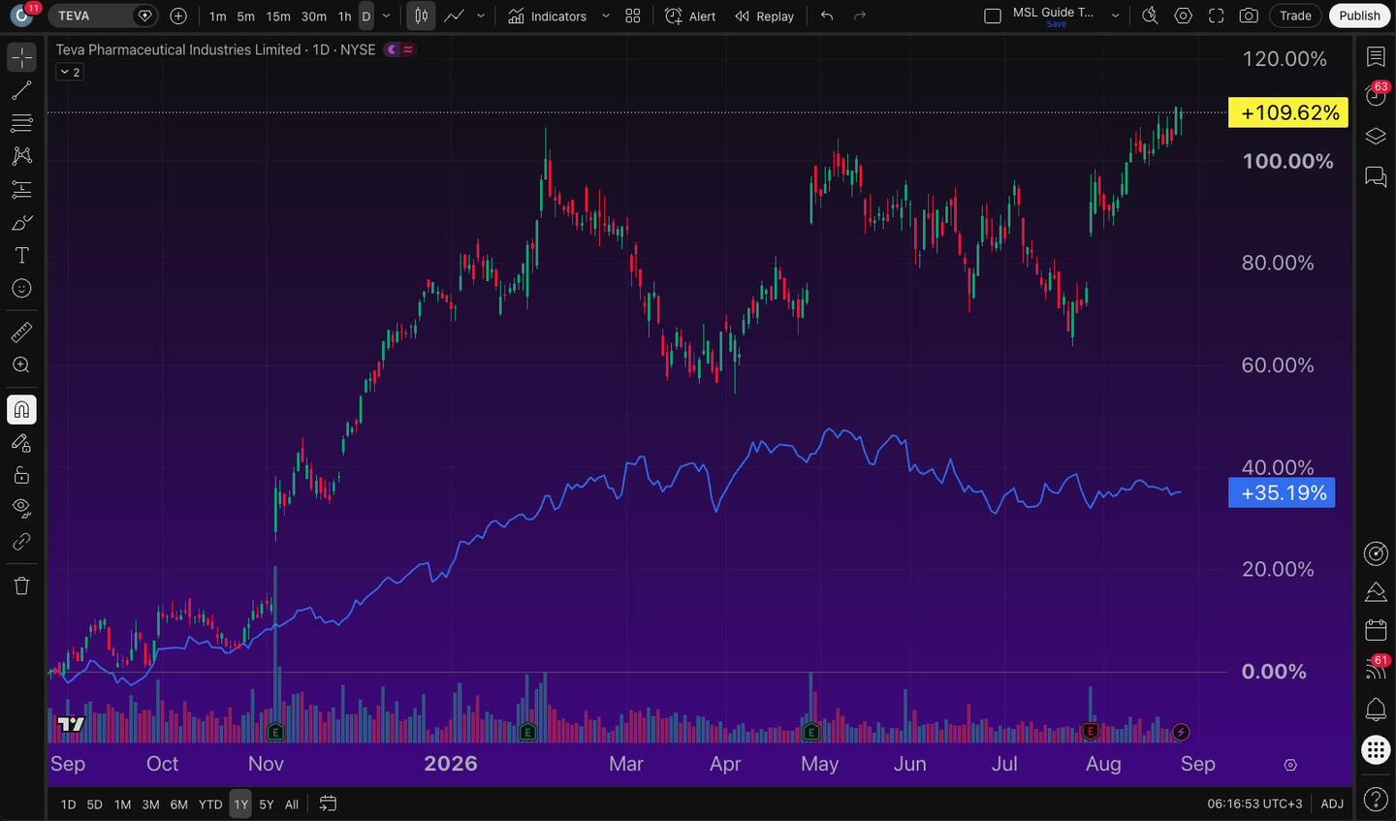Screen dimensions: 1396x821
Task: Select the 1h interval
Action: 344,16
